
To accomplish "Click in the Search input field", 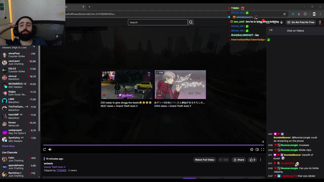I will coord(158,22).
